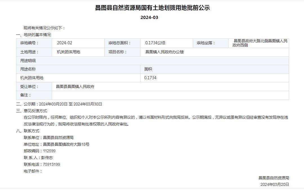Click the 0.1734公顷 total area value

(155, 43)
